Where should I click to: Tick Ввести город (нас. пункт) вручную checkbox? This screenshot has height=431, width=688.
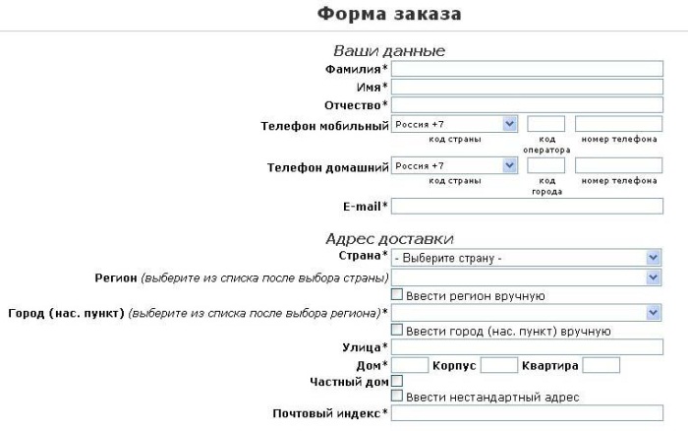point(397,330)
